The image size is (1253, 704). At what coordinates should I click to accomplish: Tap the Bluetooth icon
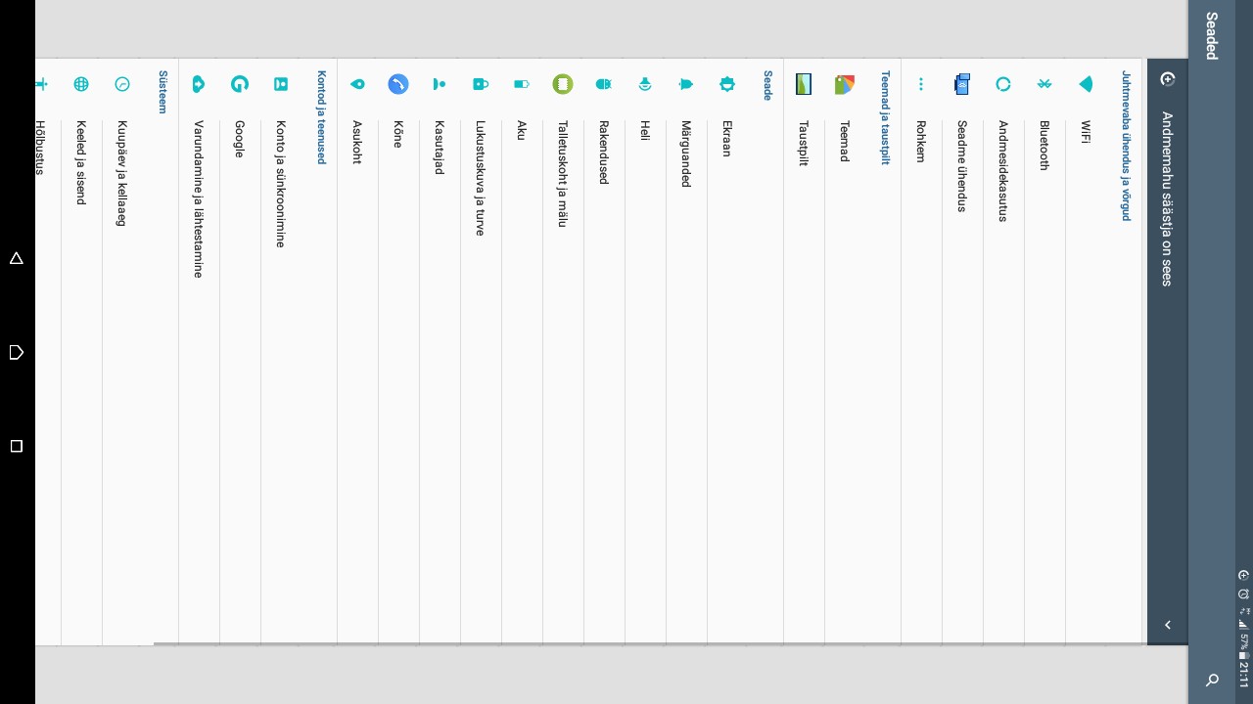click(1044, 84)
